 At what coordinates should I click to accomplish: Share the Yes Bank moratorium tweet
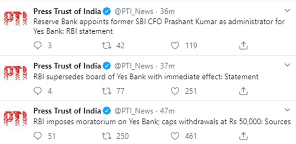244,136
